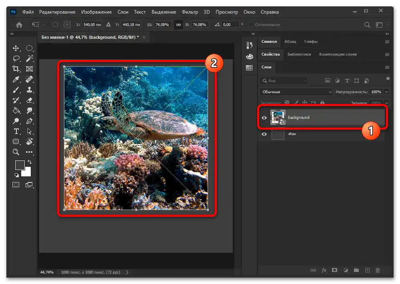Screen dimensions: 400x284
Task: Click the X position field
Action: pos(92,25)
